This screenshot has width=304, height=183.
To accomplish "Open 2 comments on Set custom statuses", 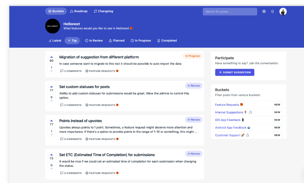I will click(x=71, y=105).
